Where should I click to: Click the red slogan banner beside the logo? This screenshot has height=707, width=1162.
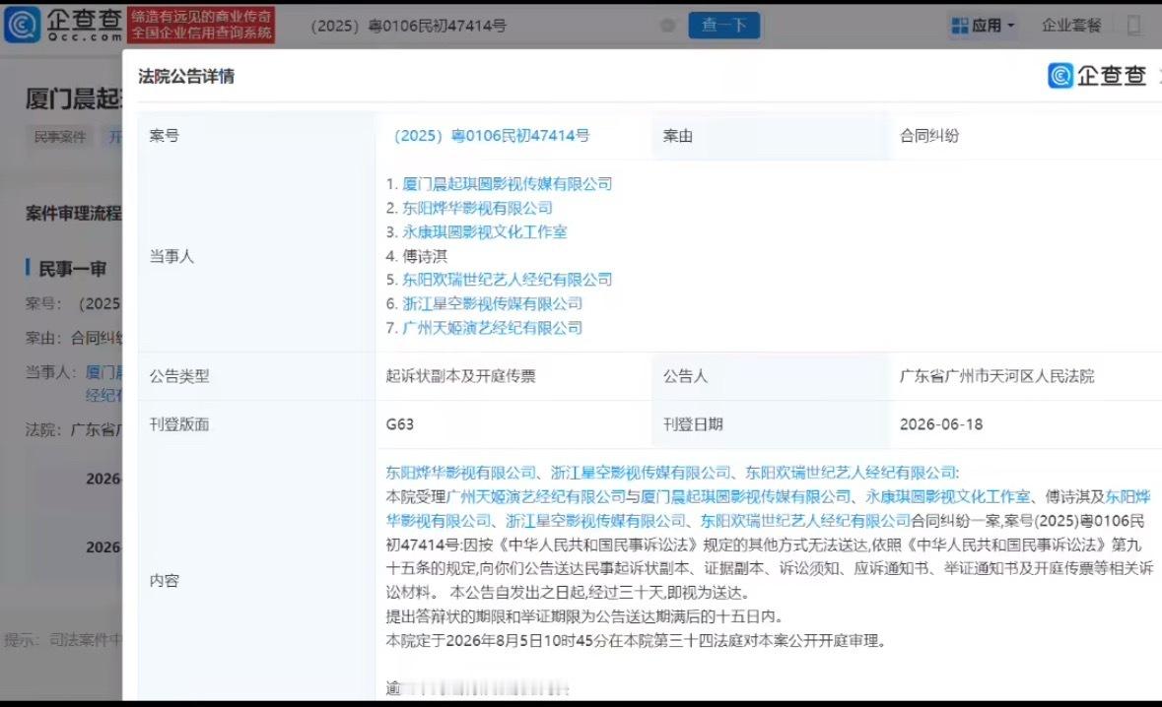pos(201,25)
